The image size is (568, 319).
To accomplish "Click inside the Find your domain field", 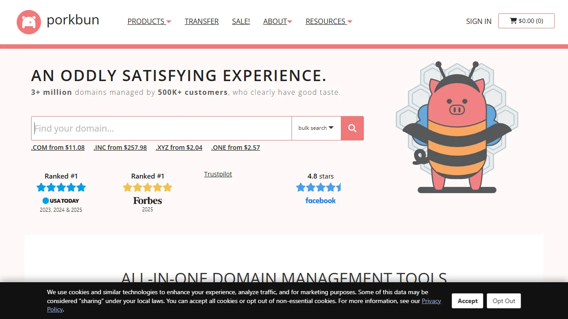I will (x=160, y=128).
